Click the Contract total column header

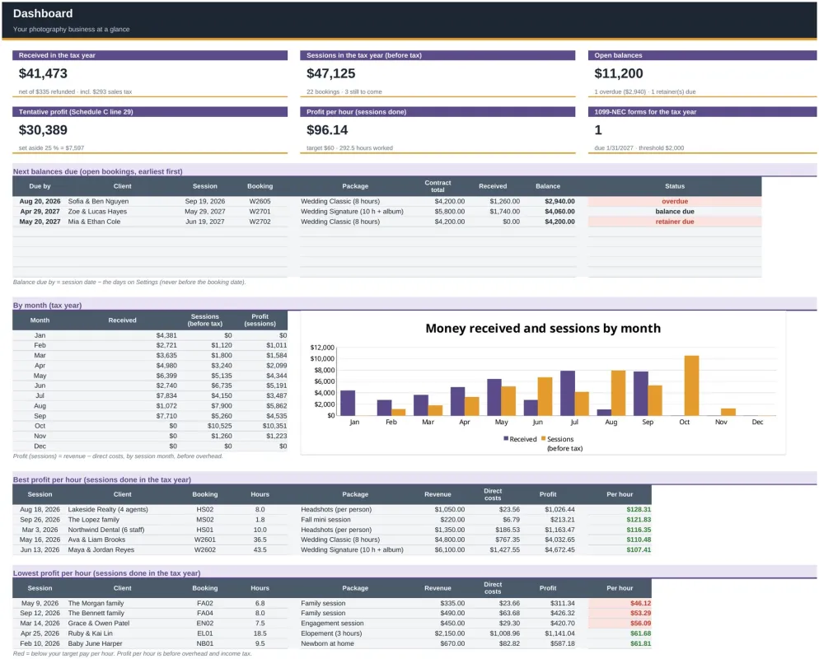click(x=438, y=186)
